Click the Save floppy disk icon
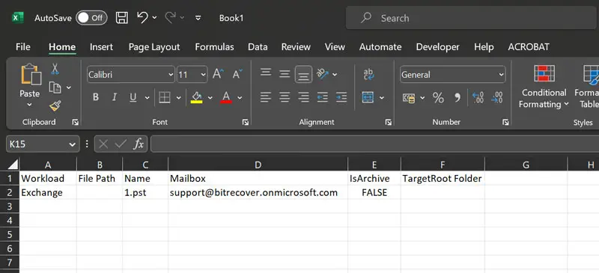This screenshot has width=599, height=273. (122, 18)
